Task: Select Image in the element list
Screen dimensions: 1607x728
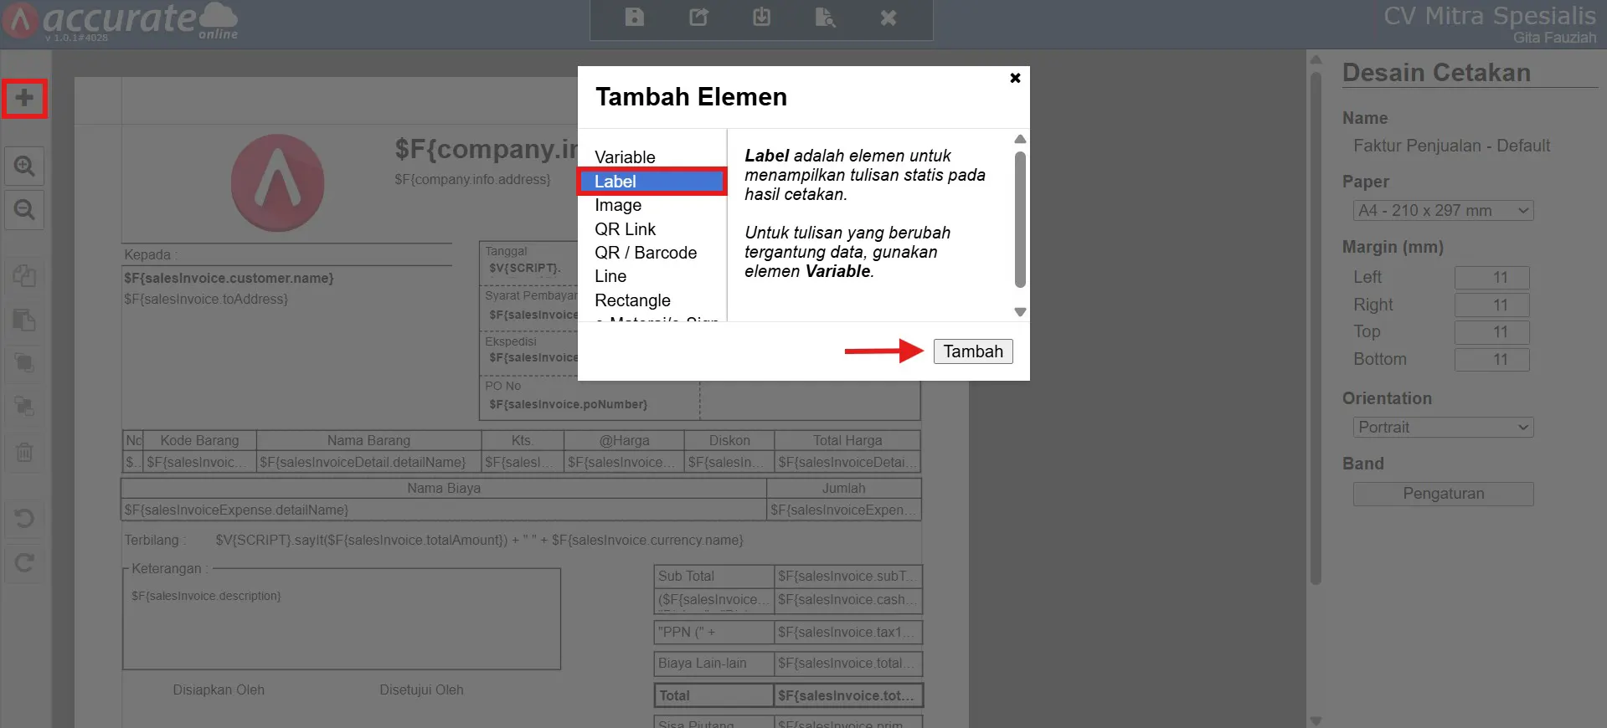Action: click(x=618, y=205)
